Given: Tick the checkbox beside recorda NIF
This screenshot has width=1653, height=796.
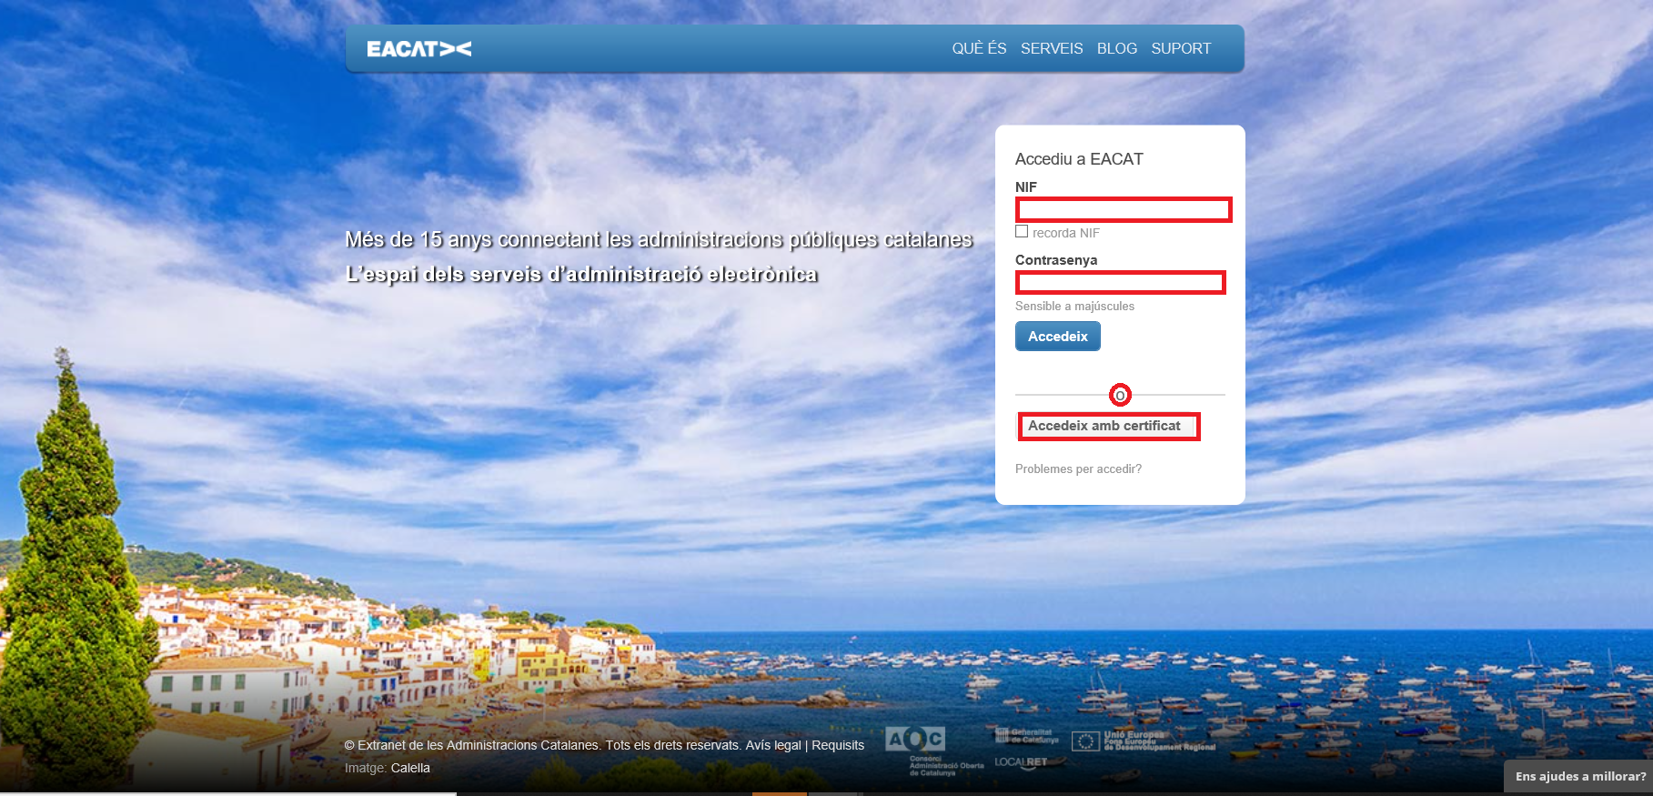Looking at the screenshot, I should (x=1022, y=232).
